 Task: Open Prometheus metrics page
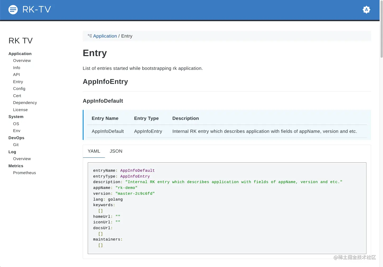[x=25, y=173]
